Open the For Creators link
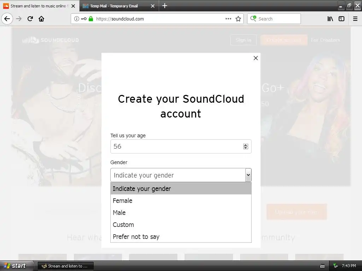Image resolution: width=362 pixels, height=271 pixels. 325,40
